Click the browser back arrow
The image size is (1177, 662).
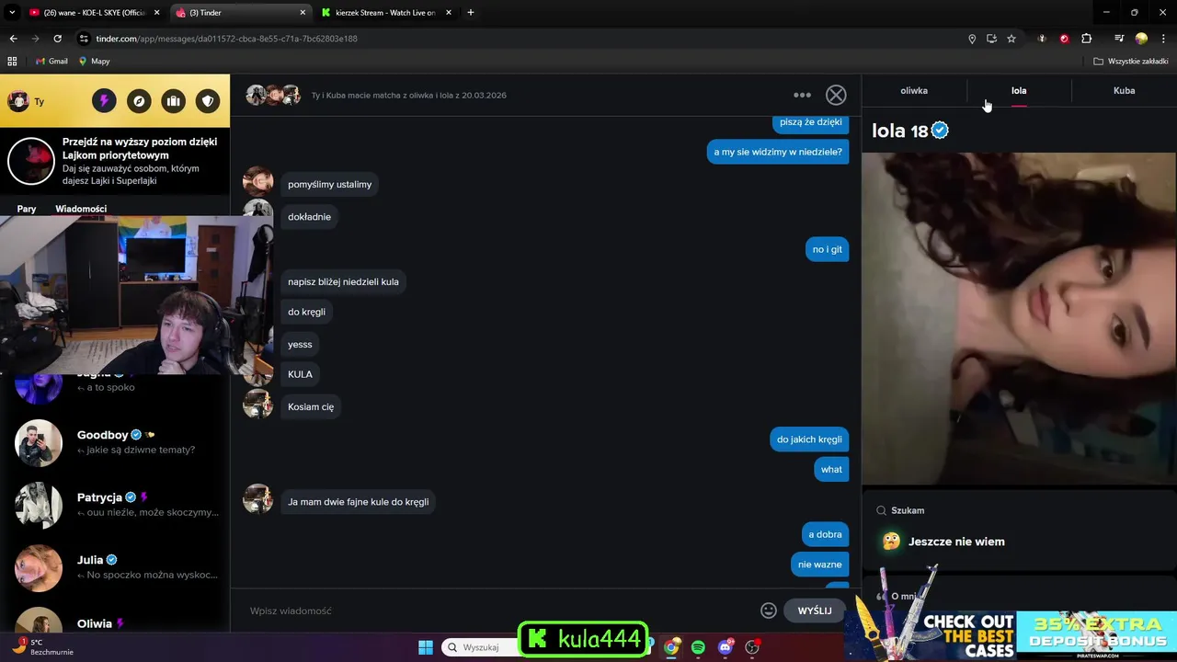pyautogui.click(x=13, y=39)
